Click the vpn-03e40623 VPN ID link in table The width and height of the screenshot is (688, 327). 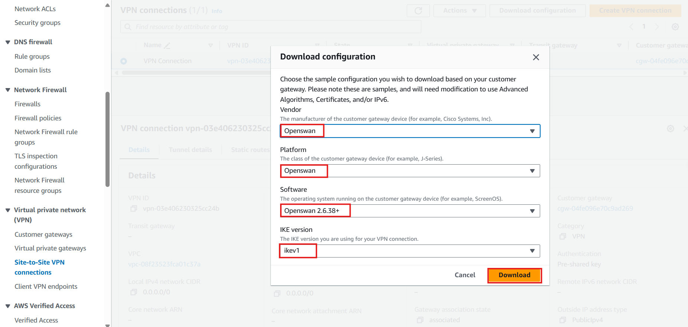tap(249, 61)
